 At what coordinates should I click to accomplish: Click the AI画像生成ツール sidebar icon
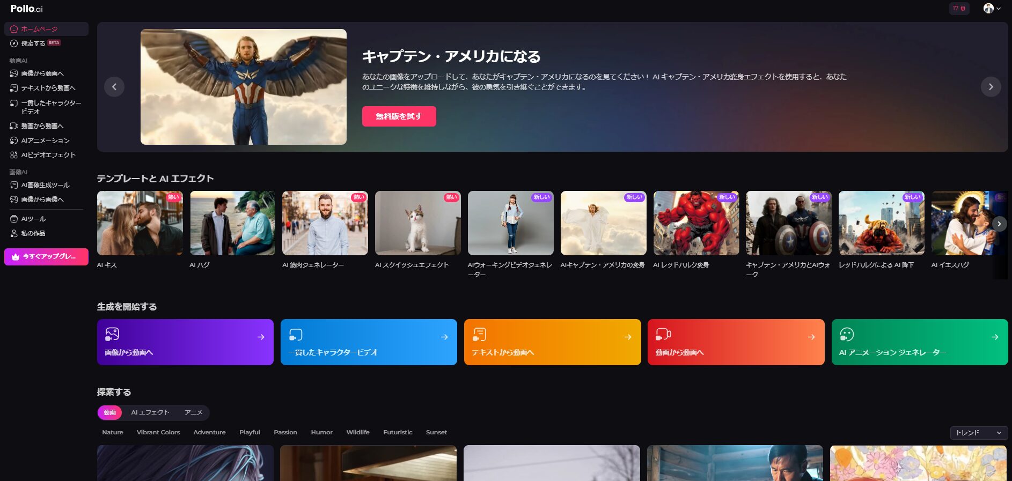tap(14, 185)
